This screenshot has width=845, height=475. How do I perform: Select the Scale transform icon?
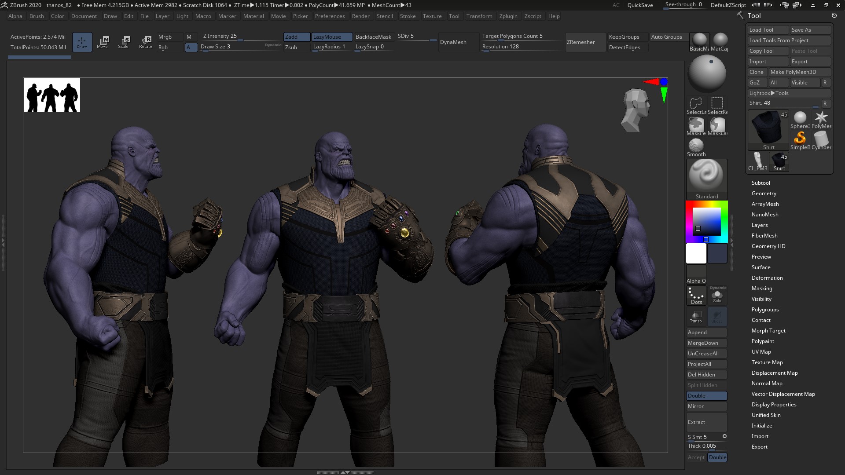(x=124, y=42)
